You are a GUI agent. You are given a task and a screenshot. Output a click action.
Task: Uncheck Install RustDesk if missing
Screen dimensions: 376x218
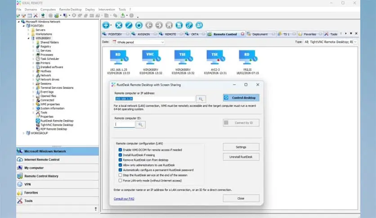coord(120,155)
